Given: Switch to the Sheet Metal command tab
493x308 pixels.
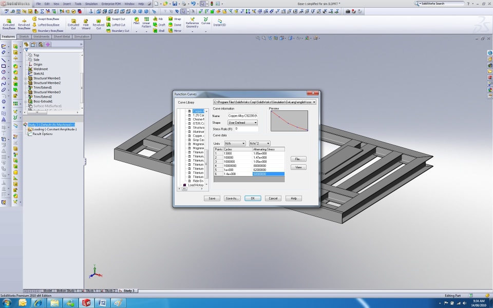Looking at the screenshot, I should click(x=62, y=37).
